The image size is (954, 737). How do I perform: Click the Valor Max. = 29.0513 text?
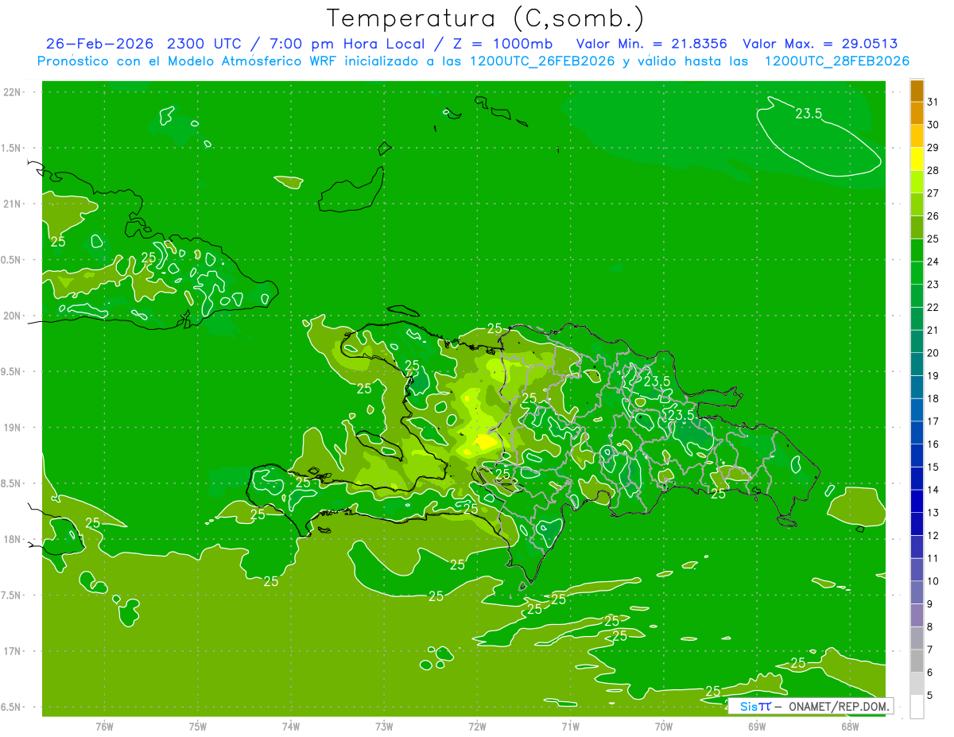[x=820, y=44]
